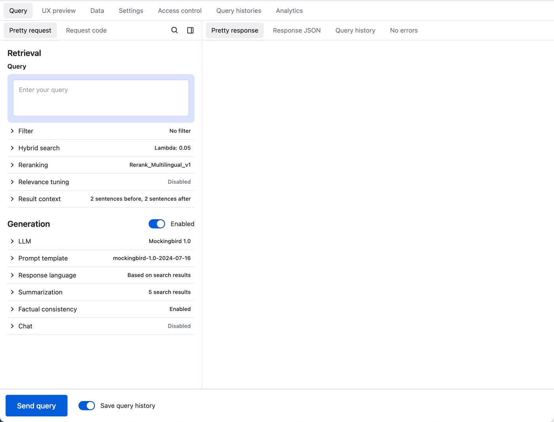The width and height of the screenshot is (554, 422).
Task: Click inside the query input box
Action: (101, 98)
